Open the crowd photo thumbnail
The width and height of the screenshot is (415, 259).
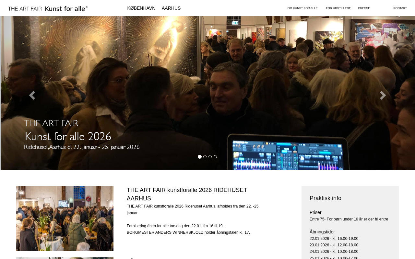pyautogui.click(x=65, y=219)
